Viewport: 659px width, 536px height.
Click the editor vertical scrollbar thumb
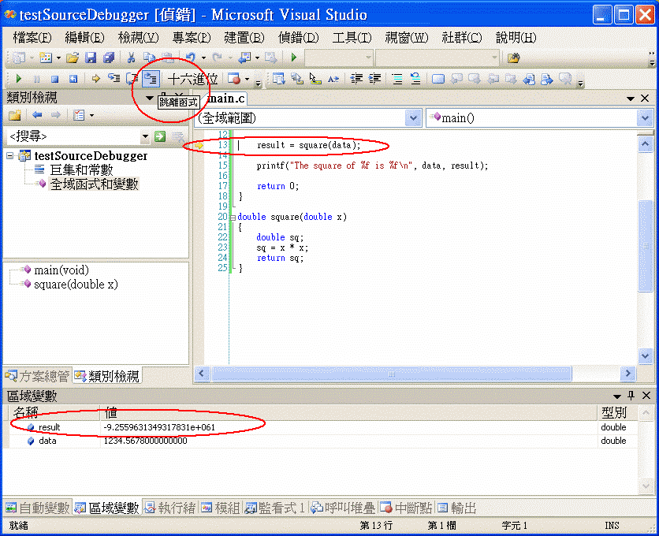click(645, 245)
